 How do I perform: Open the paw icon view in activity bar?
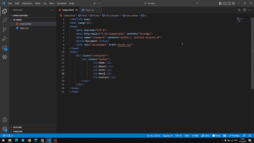coord(4,57)
